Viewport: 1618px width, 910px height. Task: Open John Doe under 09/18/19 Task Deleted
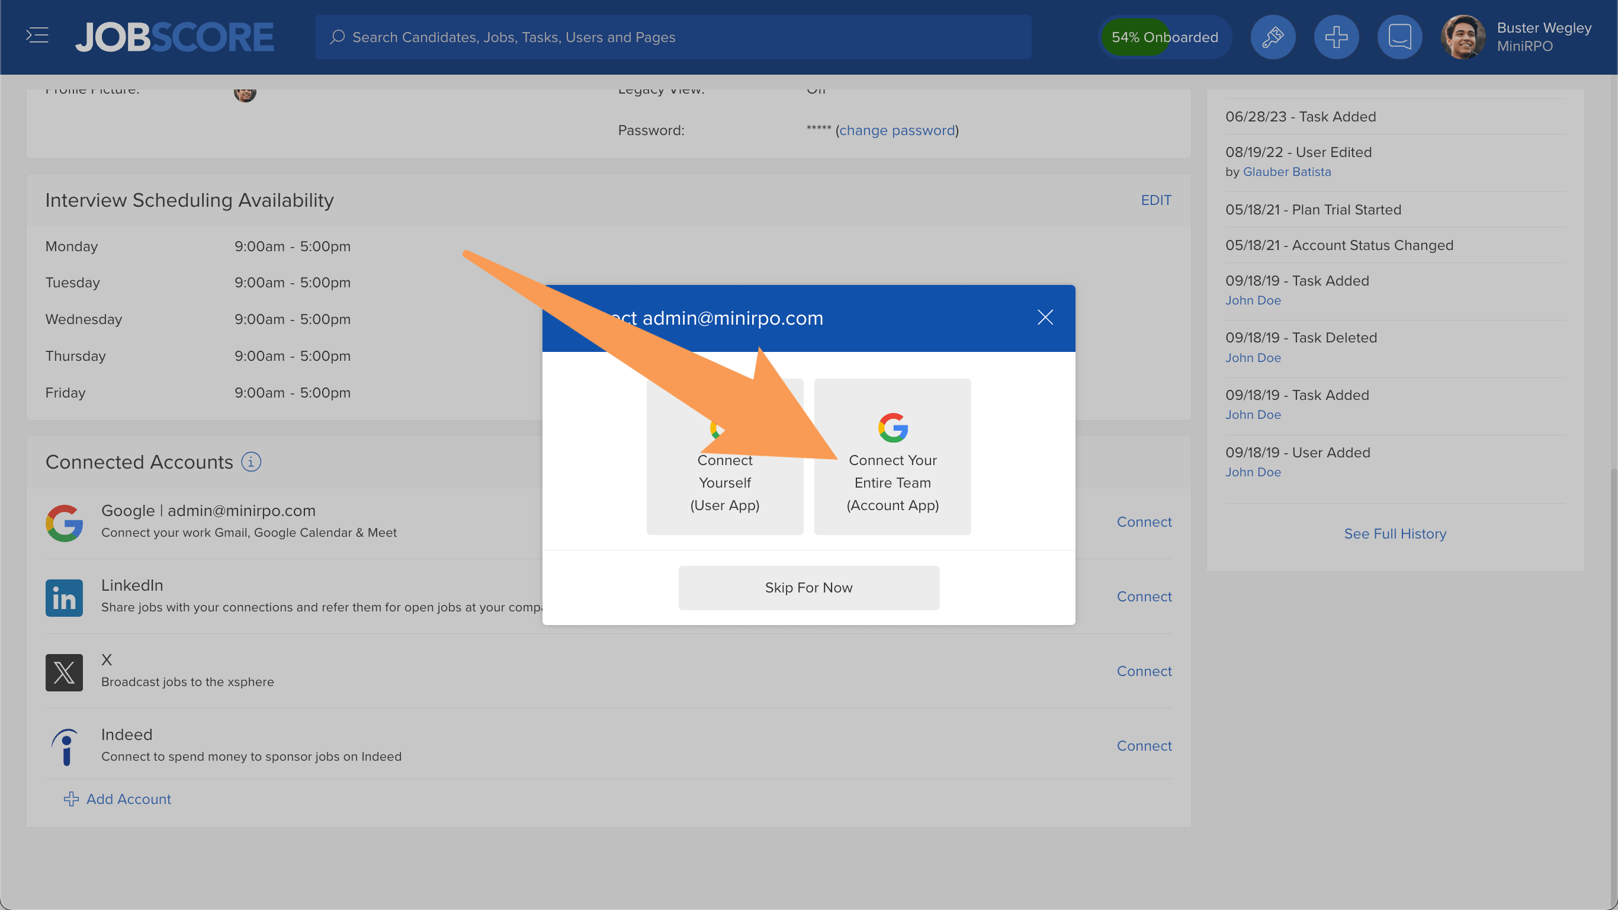click(x=1253, y=358)
